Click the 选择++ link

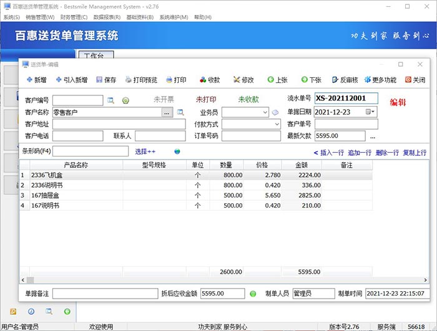tap(145, 151)
